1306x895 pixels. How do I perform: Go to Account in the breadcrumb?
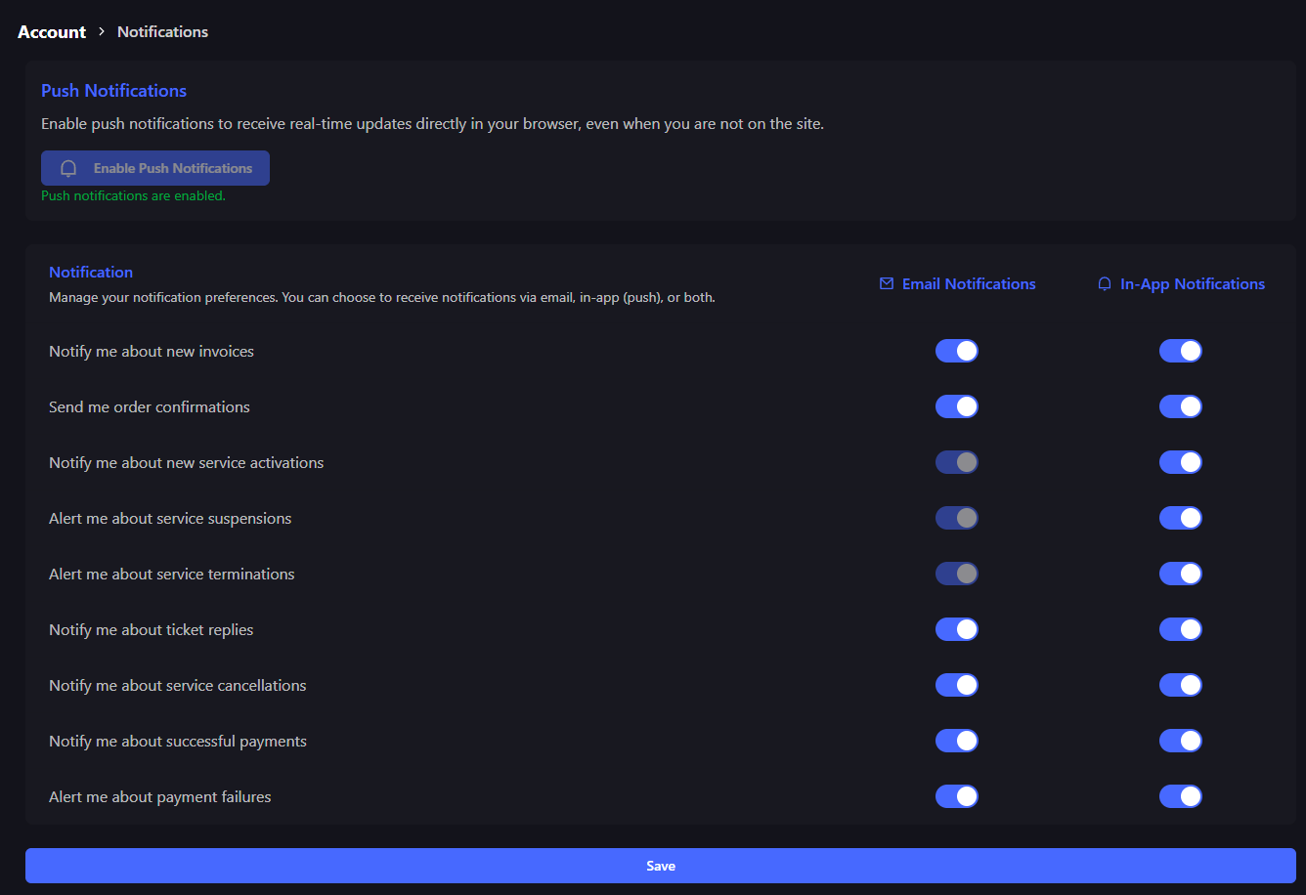pos(52,32)
